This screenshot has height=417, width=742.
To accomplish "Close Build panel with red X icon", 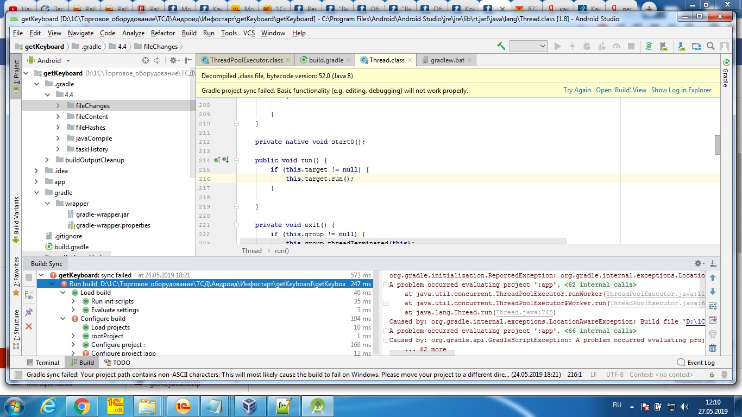I will tap(29, 326).
